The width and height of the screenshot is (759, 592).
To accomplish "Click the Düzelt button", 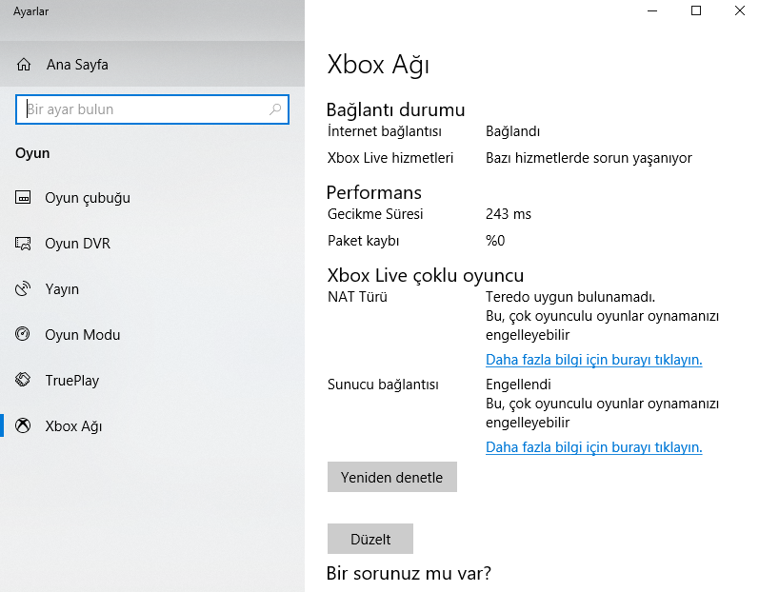I will [x=370, y=539].
